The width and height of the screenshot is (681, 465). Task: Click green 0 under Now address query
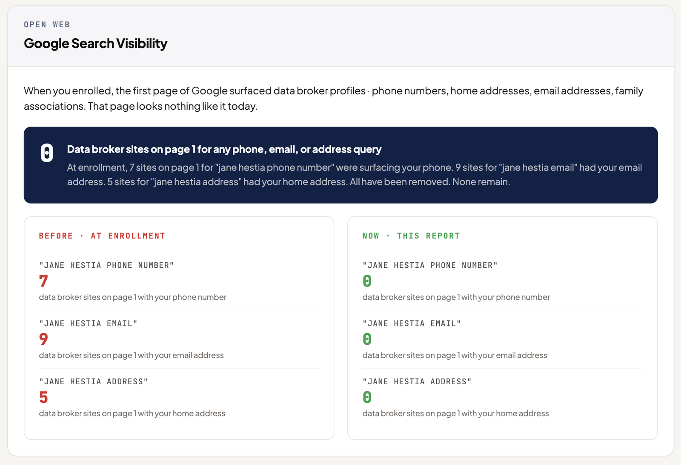pos(367,397)
